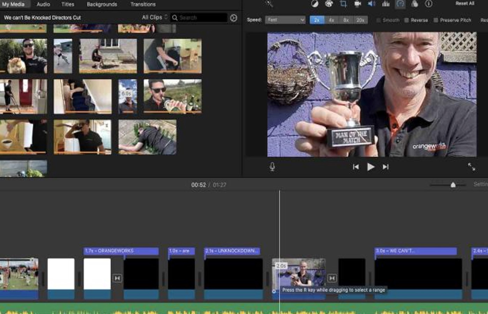
Task: Expand the All Clips dropdown
Action: point(155,17)
